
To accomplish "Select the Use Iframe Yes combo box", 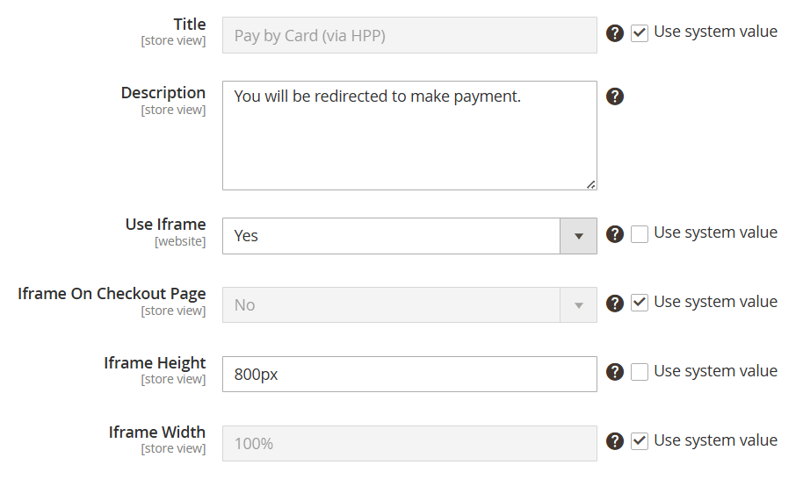I will point(409,236).
